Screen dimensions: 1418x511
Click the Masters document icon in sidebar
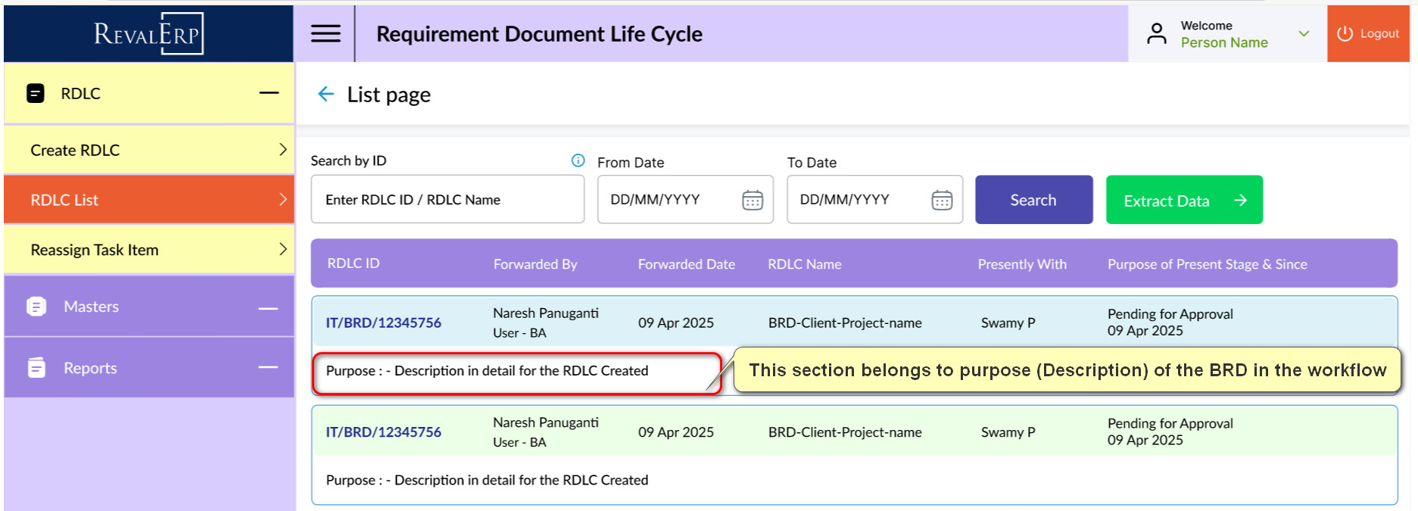click(36, 307)
